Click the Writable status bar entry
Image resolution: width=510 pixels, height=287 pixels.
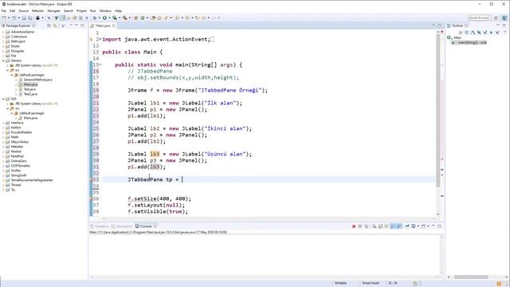click(340, 284)
